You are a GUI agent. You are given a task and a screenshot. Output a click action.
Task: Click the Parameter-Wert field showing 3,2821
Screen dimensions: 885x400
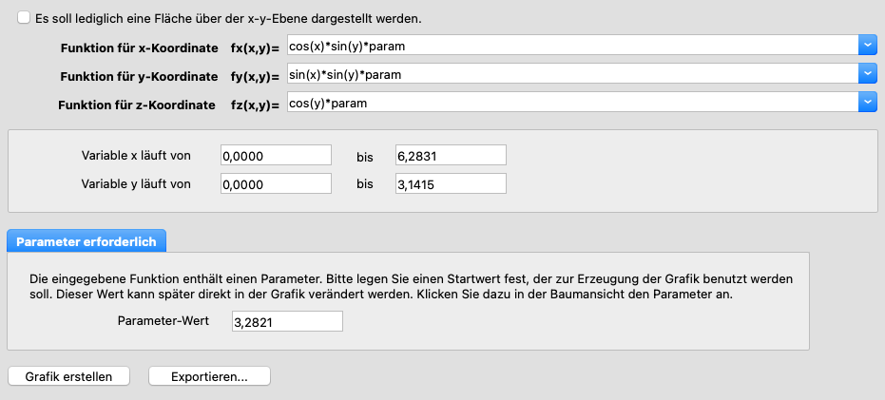[x=287, y=322]
